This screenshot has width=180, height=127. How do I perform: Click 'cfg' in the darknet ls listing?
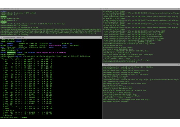[x=2, y=43]
